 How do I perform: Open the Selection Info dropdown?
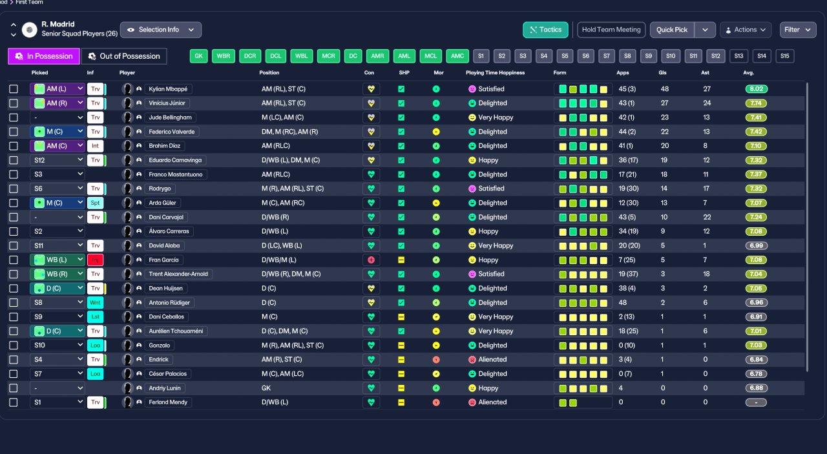(x=161, y=30)
